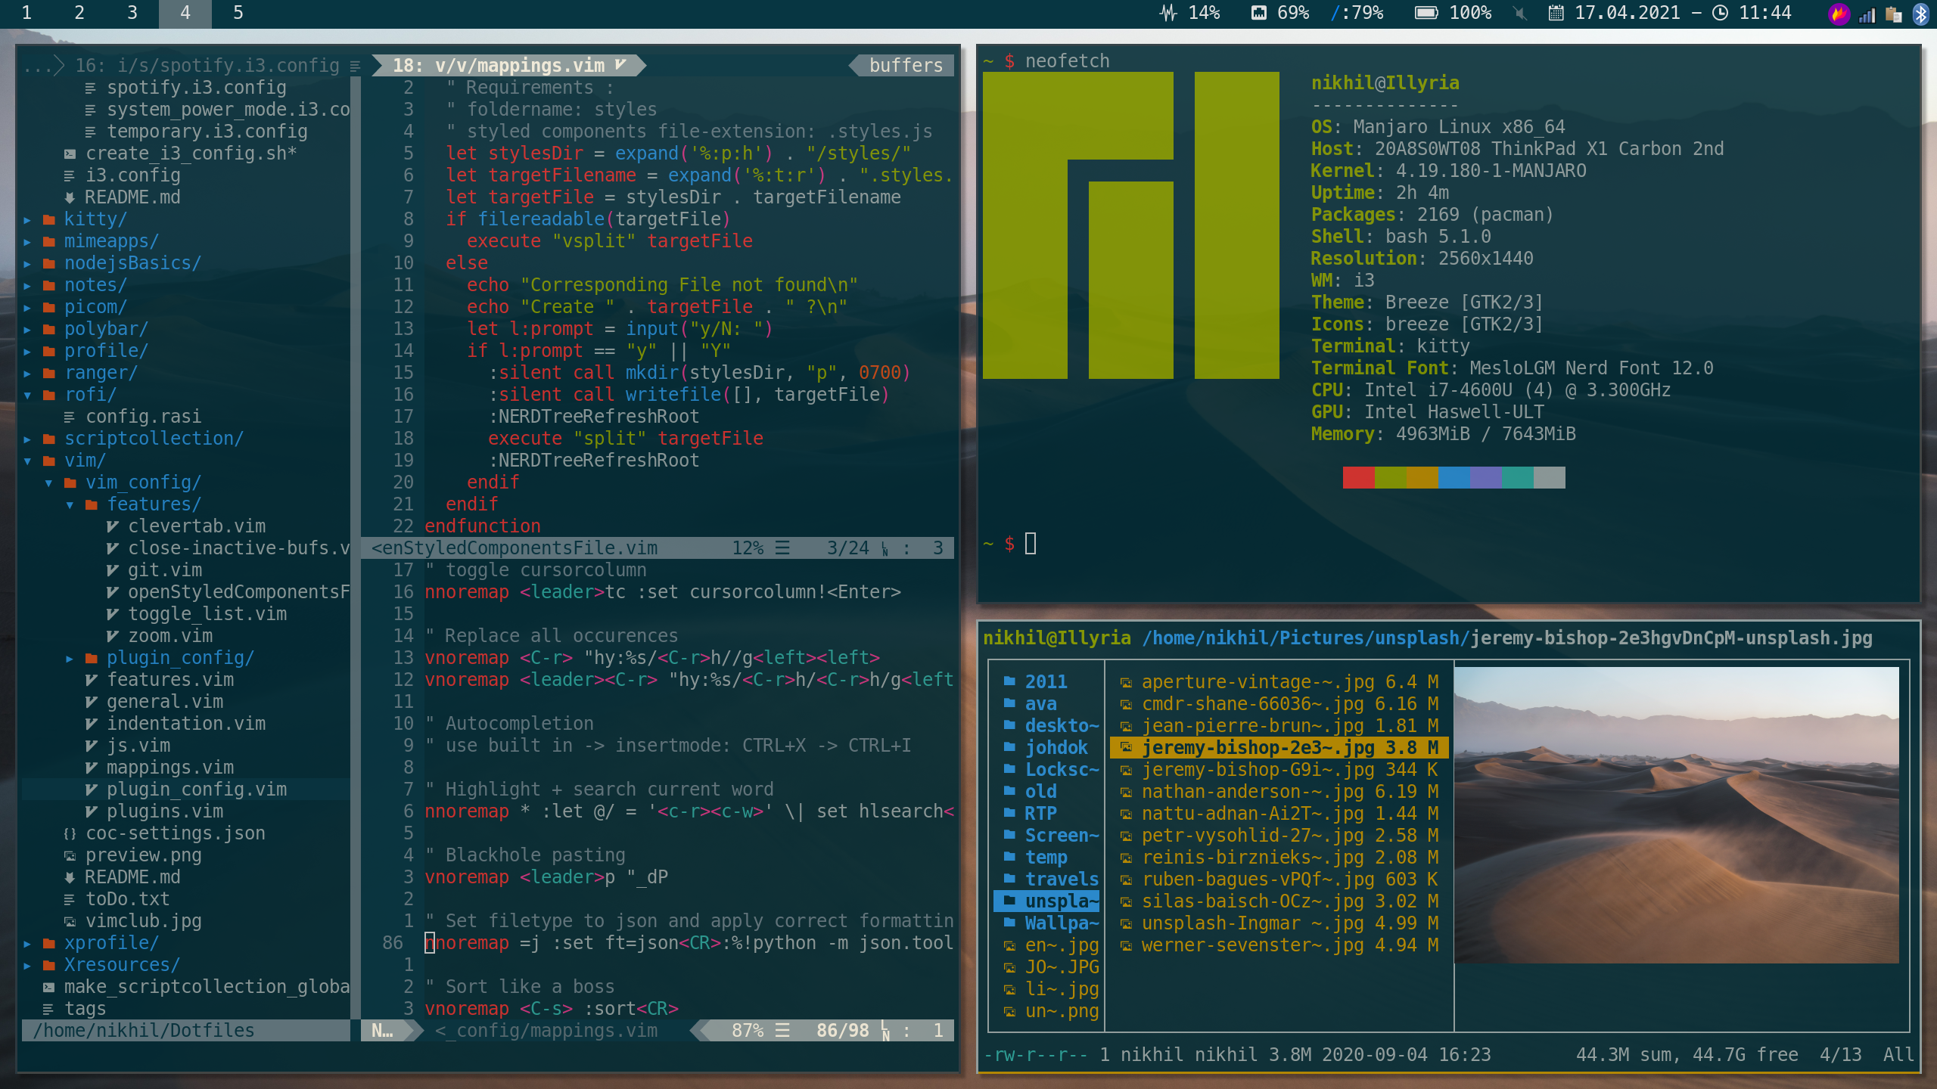Click the clipboard manager tray icon
The width and height of the screenshot is (1937, 1089).
click(1894, 14)
